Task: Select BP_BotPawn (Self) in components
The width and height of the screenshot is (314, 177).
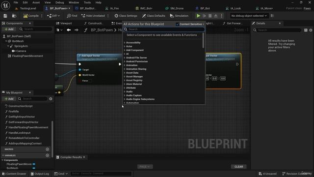Action: tap(19, 36)
